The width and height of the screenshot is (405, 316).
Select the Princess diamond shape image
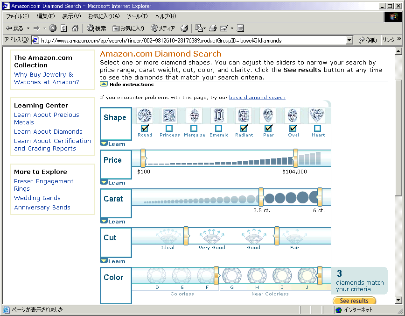pos(169,115)
